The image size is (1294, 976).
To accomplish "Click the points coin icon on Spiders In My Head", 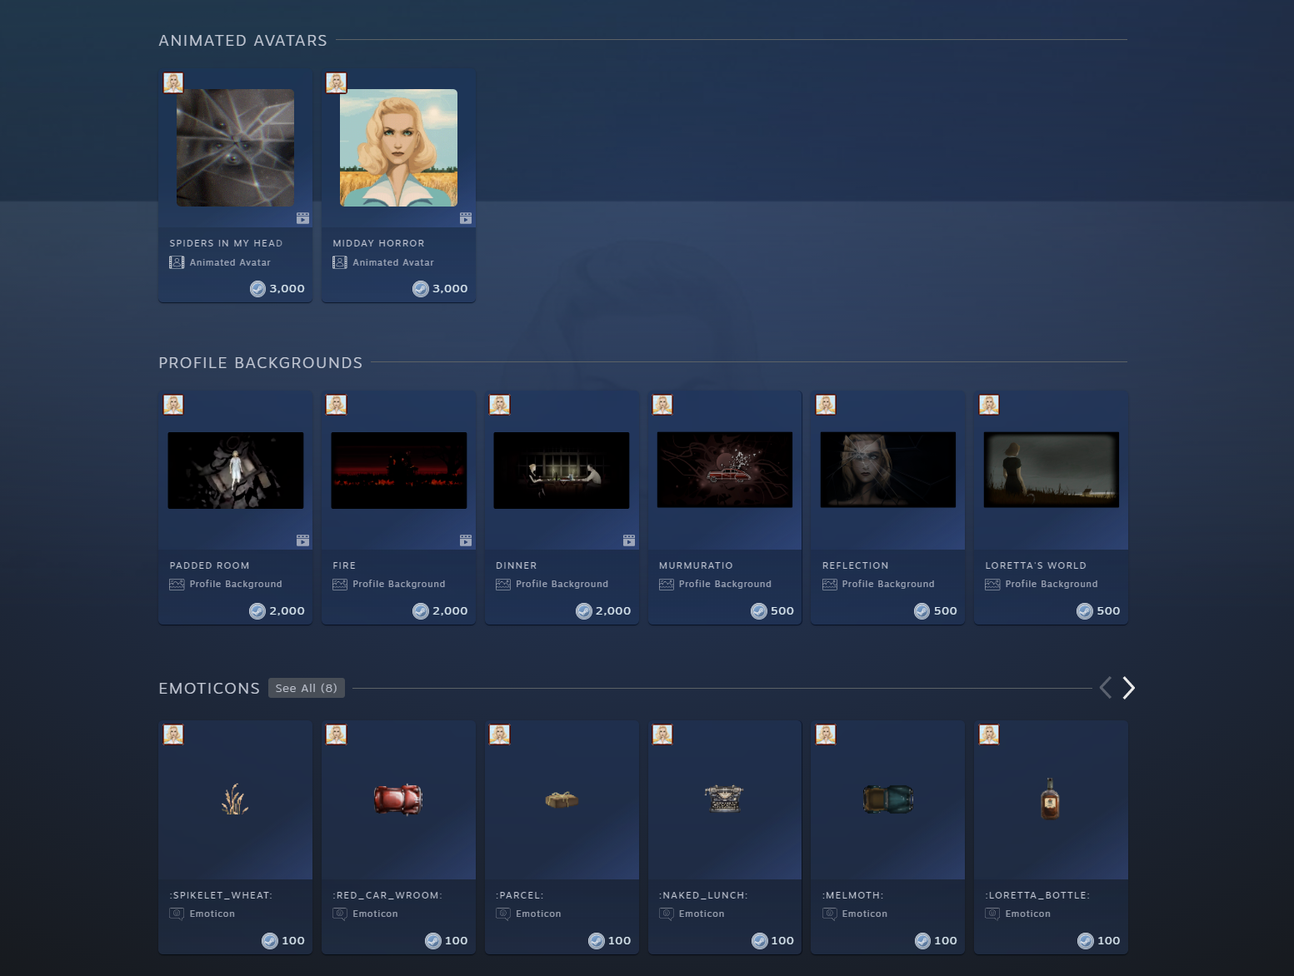I will point(257,289).
